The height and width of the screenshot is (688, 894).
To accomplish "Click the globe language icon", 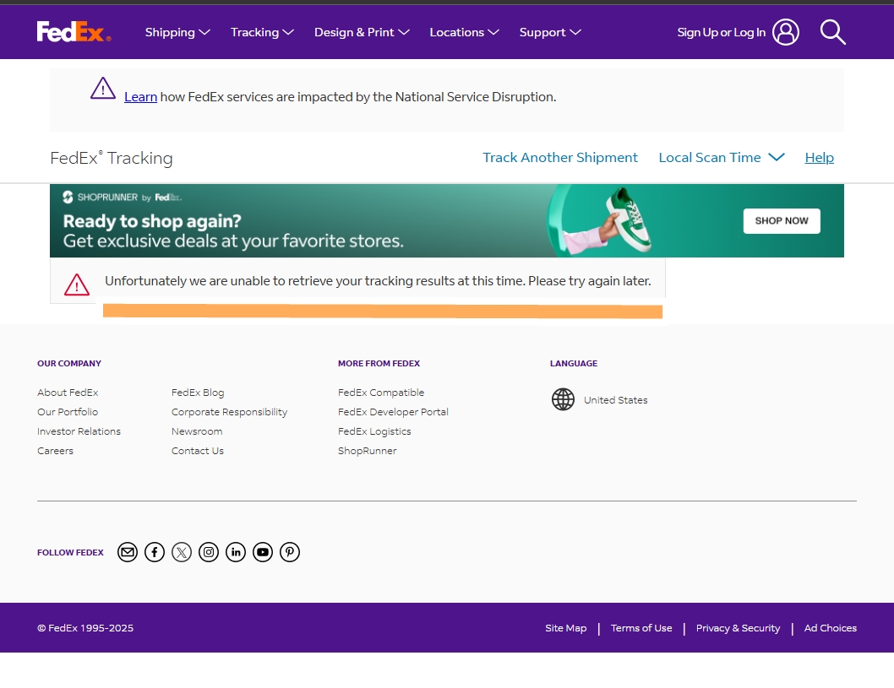I will coord(564,399).
